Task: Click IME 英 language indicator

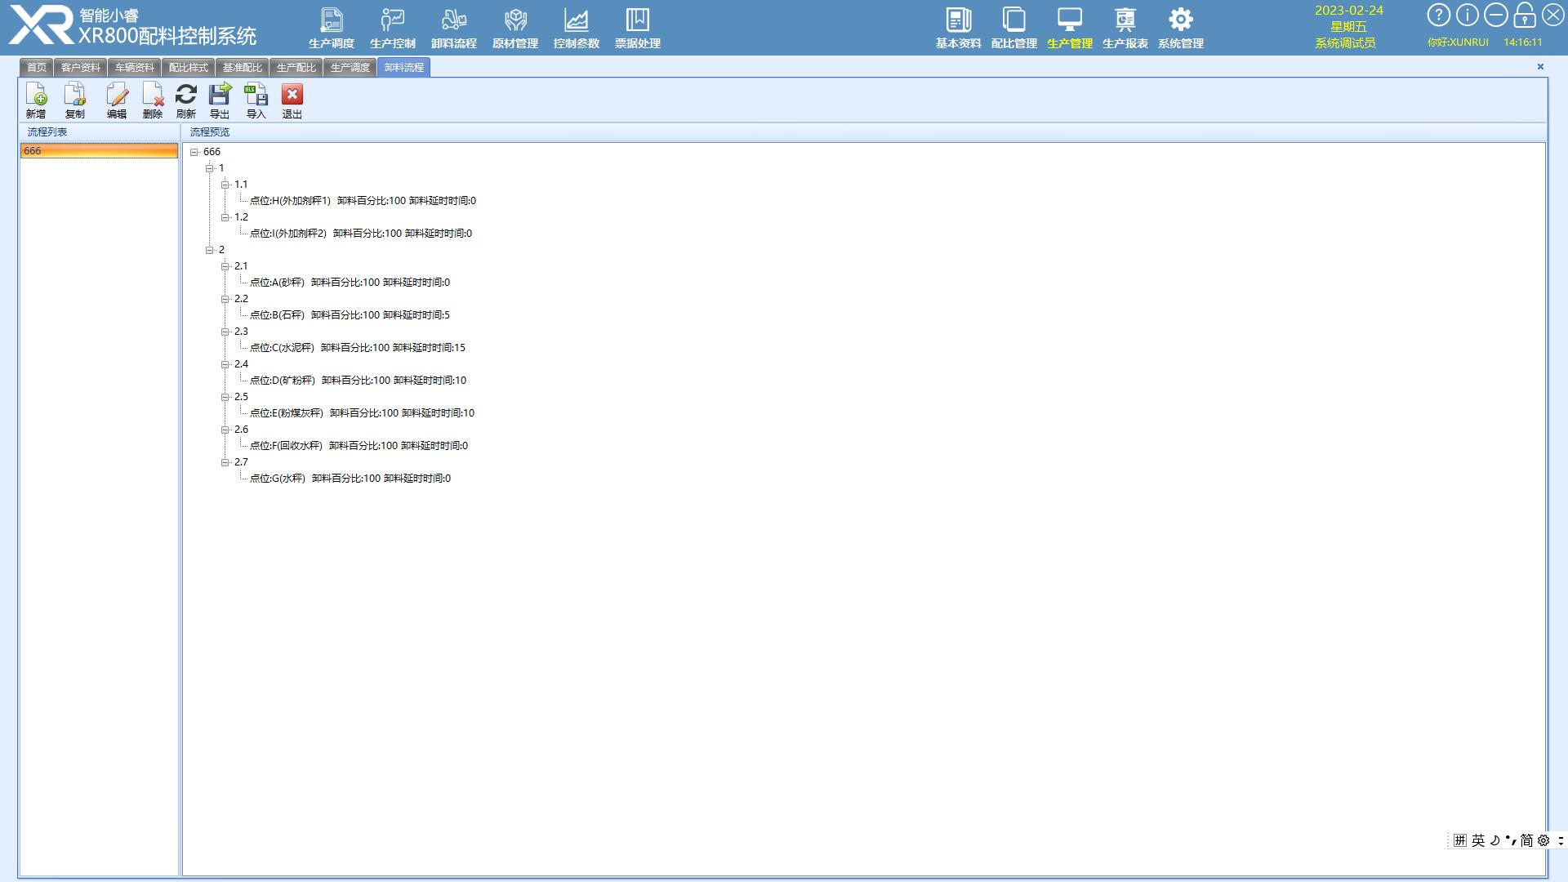Action: [1478, 840]
